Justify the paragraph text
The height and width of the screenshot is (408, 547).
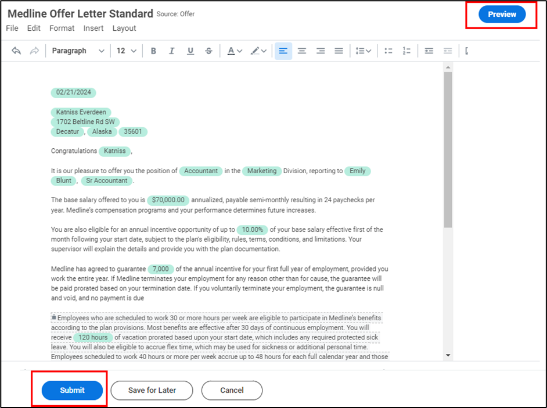point(339,51)
